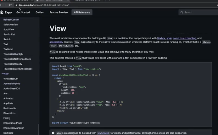This screenshot has width=218, height=135.
Task: Click the UIView inline code tag
Action: pos(206,42)
